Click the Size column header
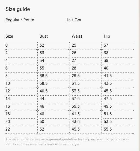This screenshot has height=151, width=140. click(9, 36)
